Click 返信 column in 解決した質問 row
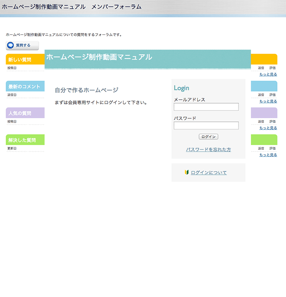Viewport: 286px width, 297px height. (261, 148)
